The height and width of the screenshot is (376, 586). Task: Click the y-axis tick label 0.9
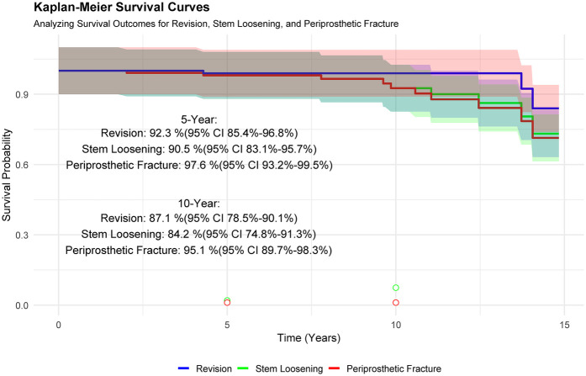(22, 94)
